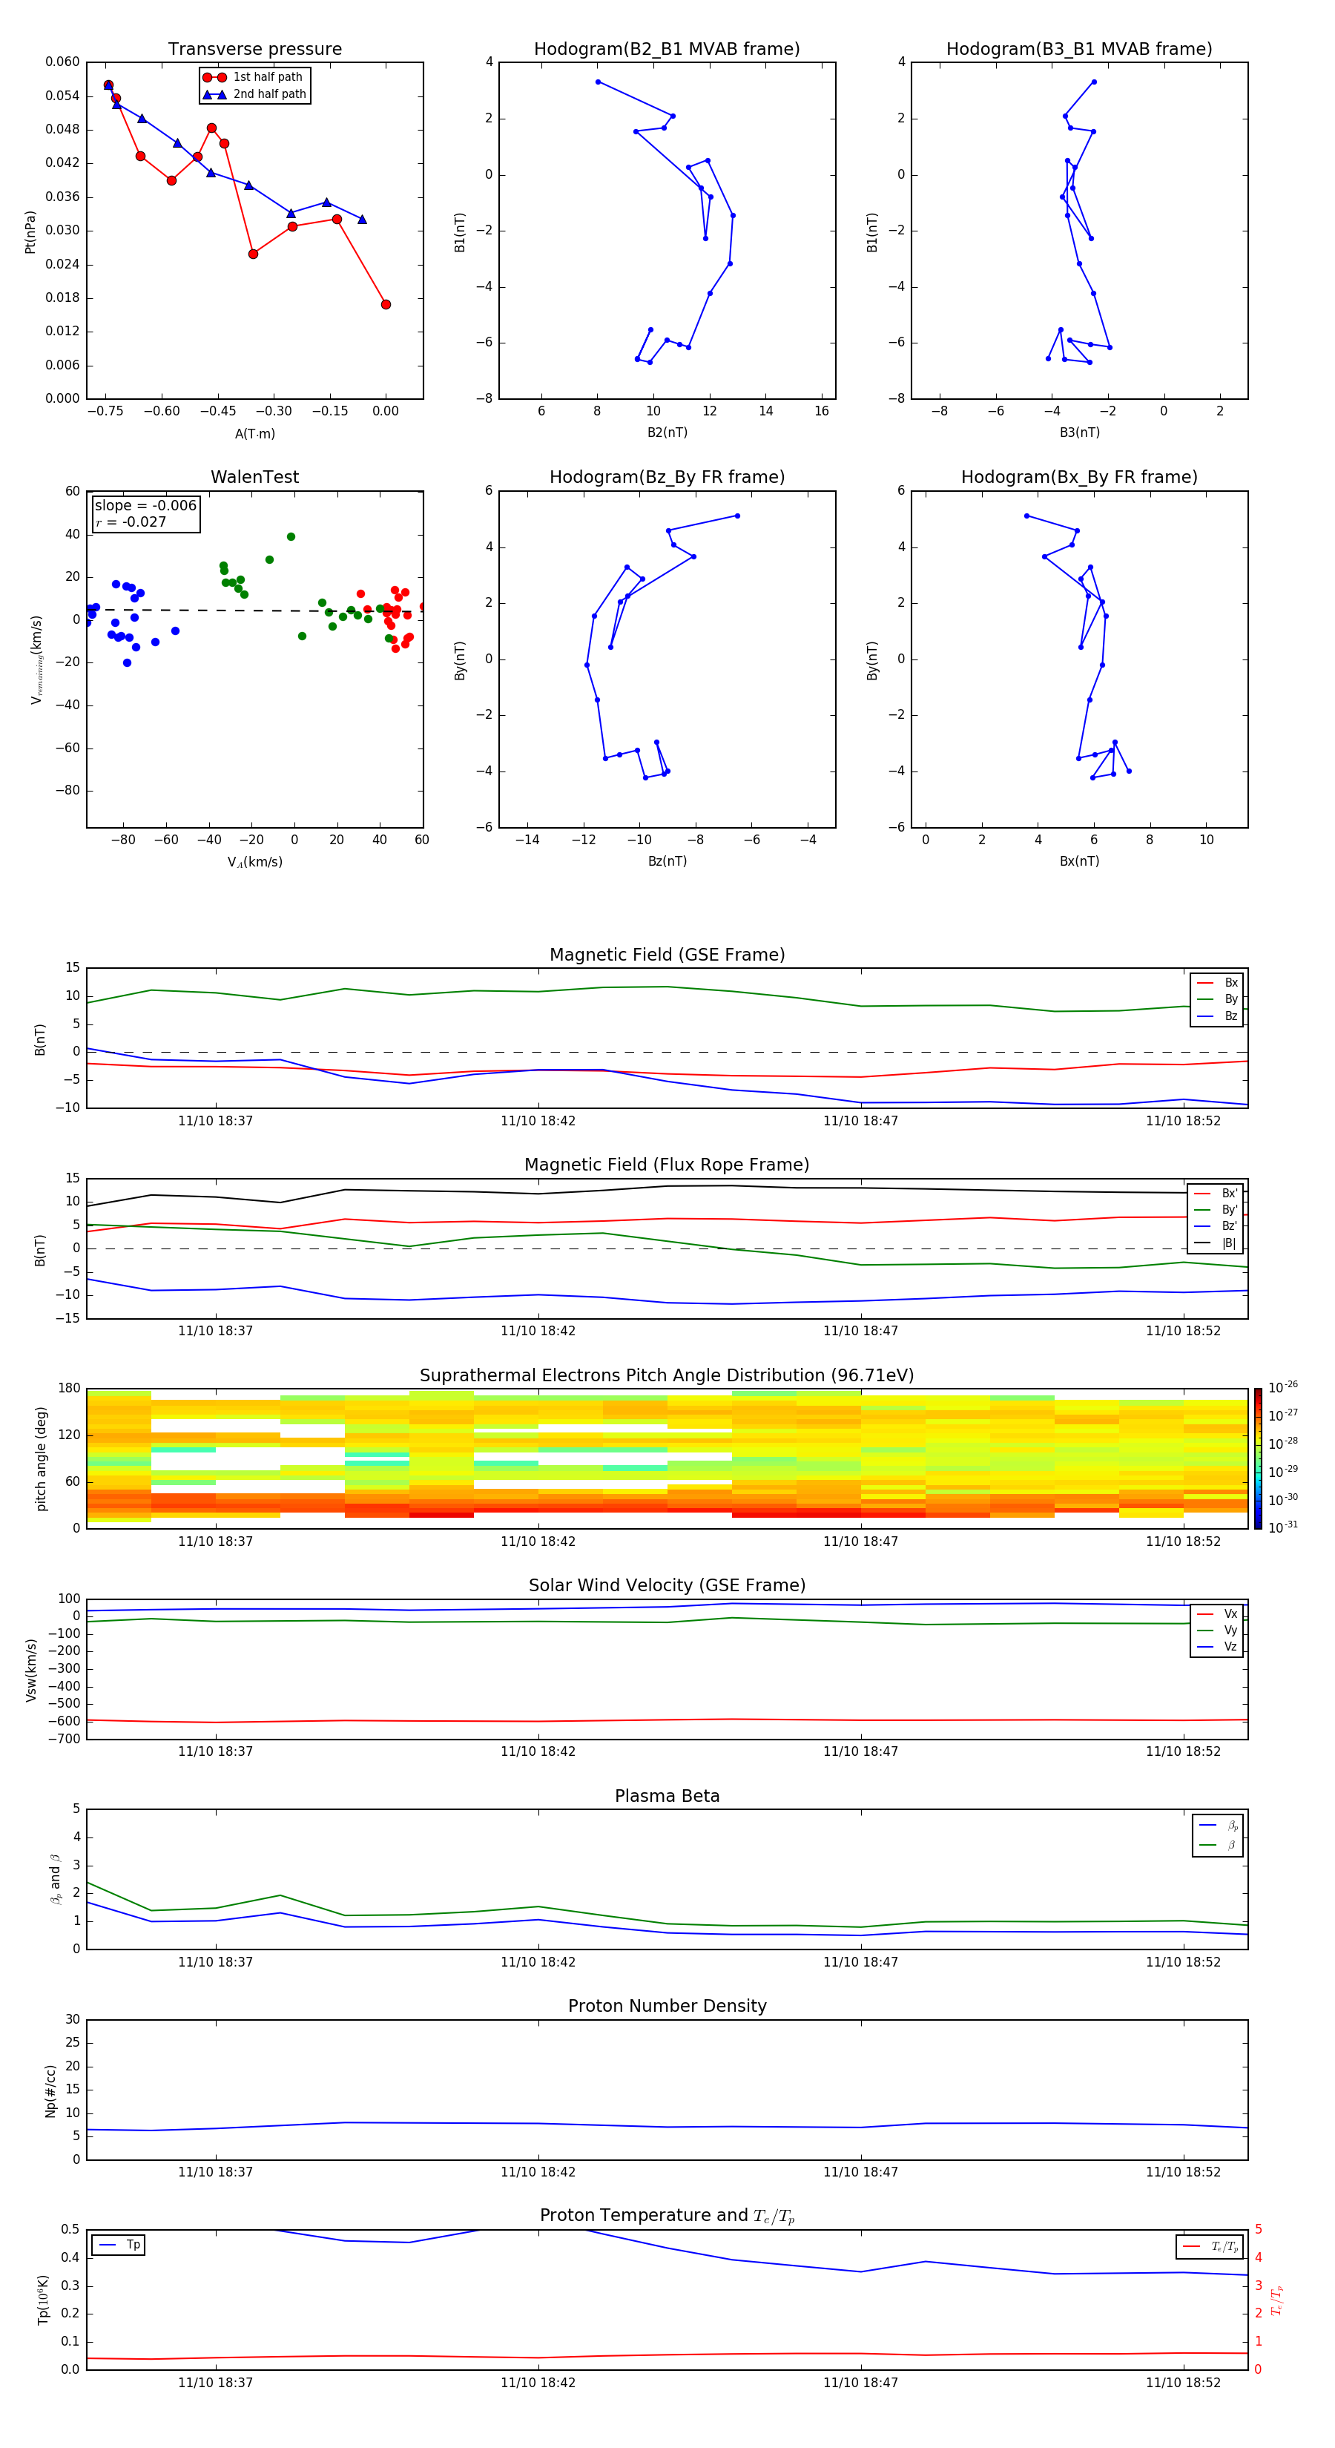The image size is (1335, 2448).
Task: Click the 'pitch angle (deg)' axis label
Action: coord(41,1458)
